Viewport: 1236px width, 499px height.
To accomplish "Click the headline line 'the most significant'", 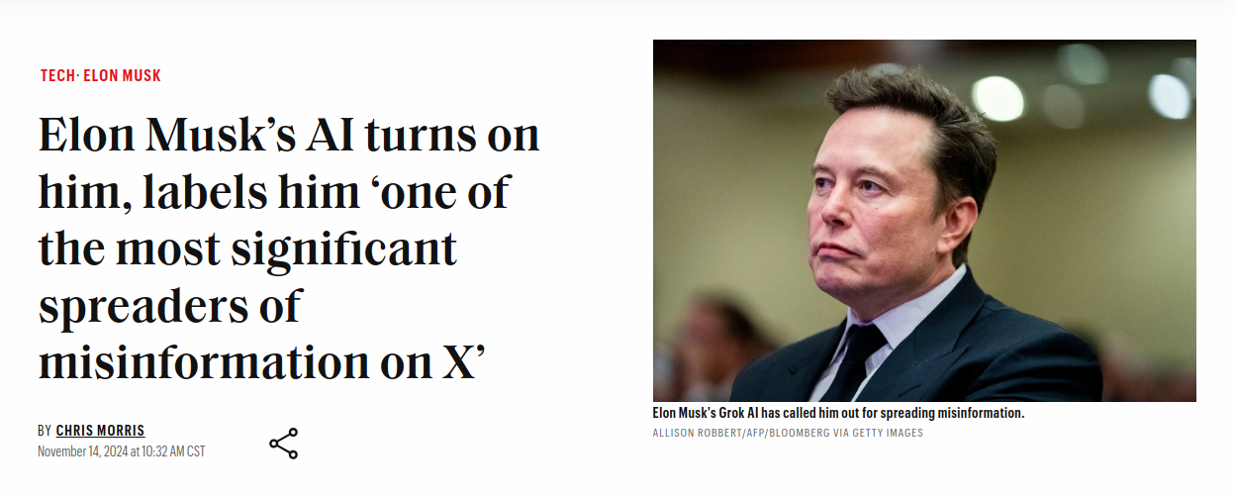I will click(248, 249).
